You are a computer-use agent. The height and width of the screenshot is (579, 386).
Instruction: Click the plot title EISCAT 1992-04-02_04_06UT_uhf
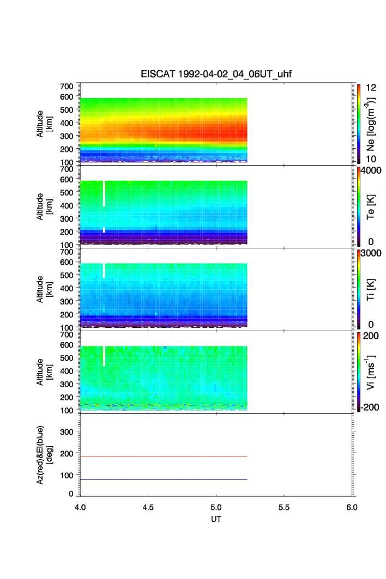coord(216,74)
